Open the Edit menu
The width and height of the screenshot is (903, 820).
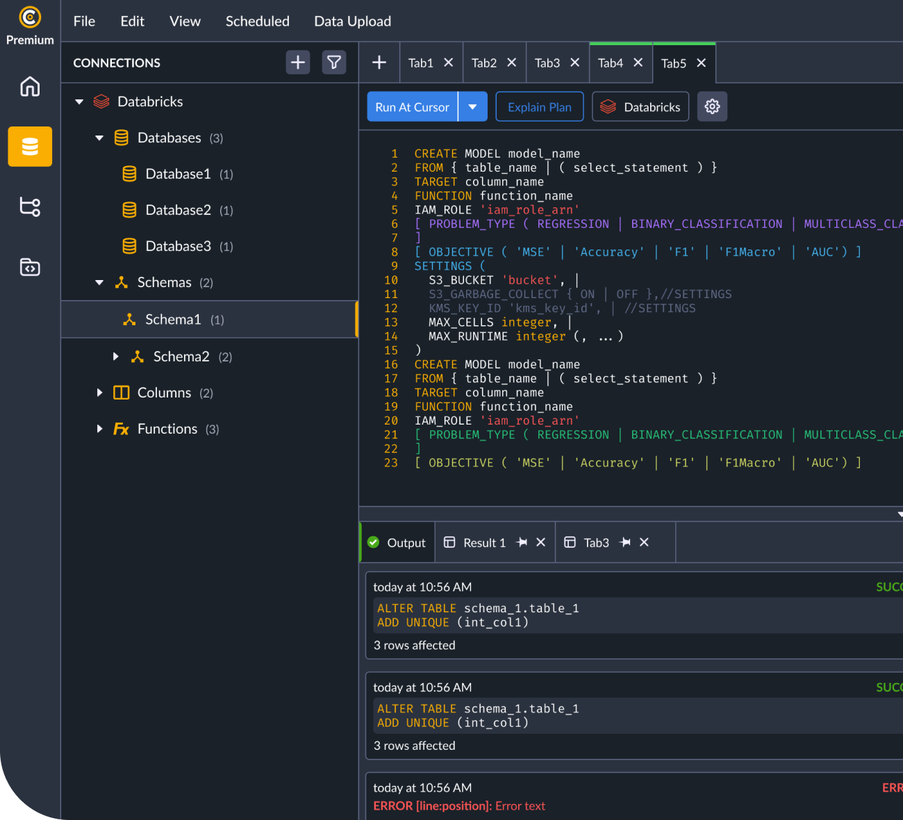133,21
